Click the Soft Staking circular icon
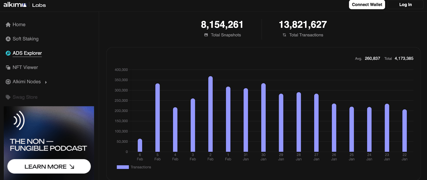The image size is (427, 180). (x=8, y=39)
